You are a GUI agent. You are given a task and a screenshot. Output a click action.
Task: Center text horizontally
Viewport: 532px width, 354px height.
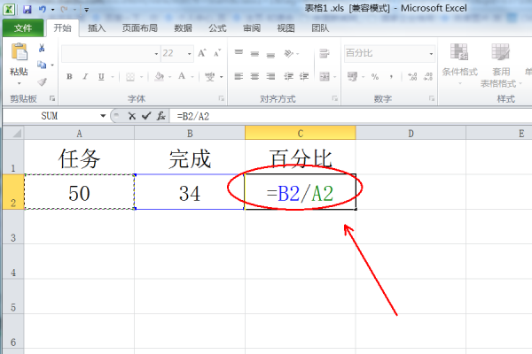(x=254, y=77)
